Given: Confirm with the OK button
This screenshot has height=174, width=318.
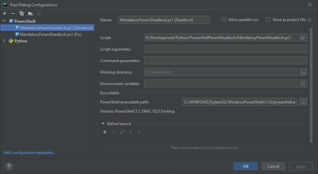Looking at the screenshot, I should tap(246, 166).
